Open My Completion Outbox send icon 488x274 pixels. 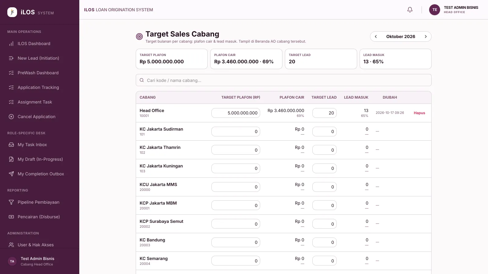tap(11, 174)
